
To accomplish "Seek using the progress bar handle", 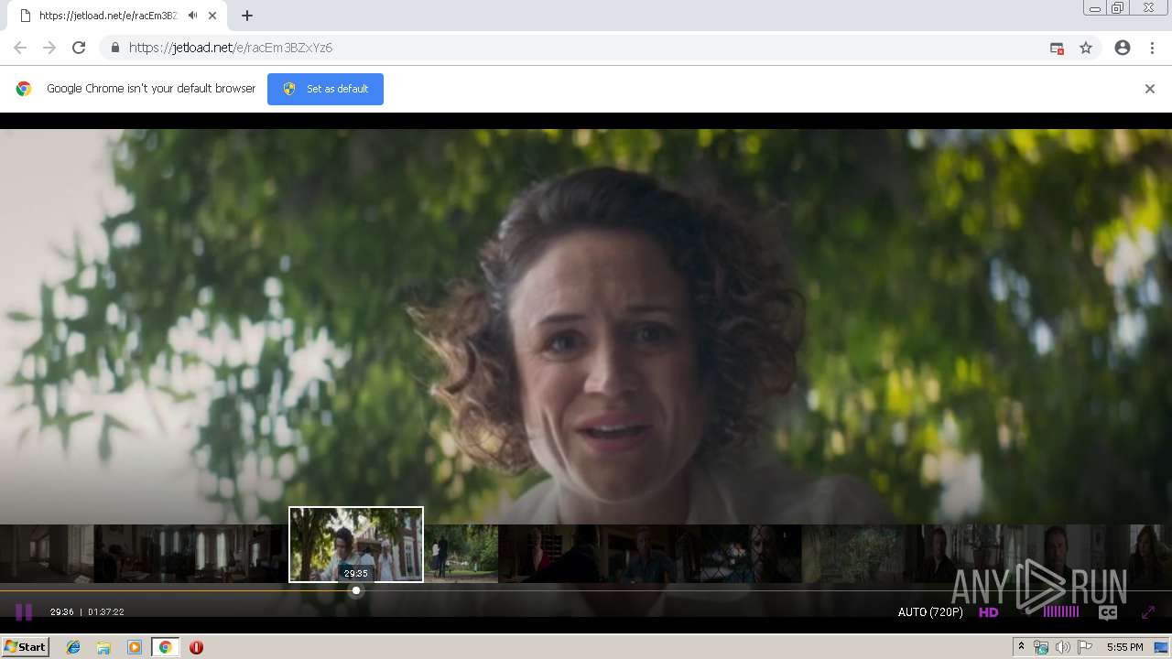I will coord(356,590).
